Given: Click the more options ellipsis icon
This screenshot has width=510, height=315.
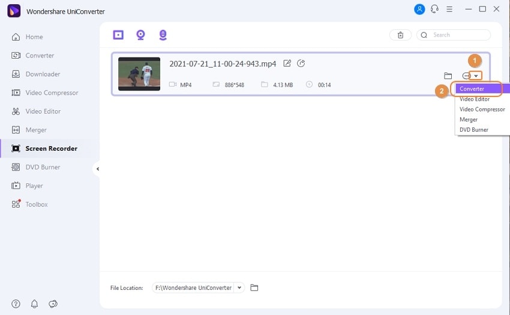Looking at the screenshot, I should coord(466,76).
